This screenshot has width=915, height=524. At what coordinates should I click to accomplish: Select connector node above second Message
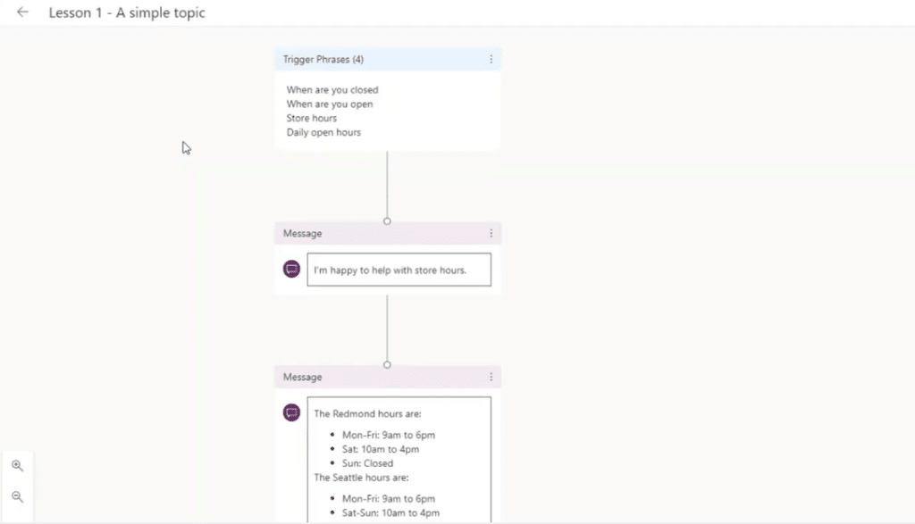tap(387, 365)
